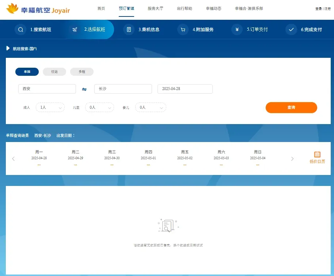
Task: Open the 出行帮助 menu item
Action: click(x=185, y=8)
